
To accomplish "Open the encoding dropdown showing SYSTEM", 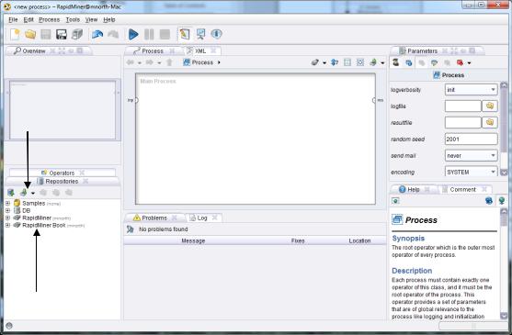I will tap(471, 172).
